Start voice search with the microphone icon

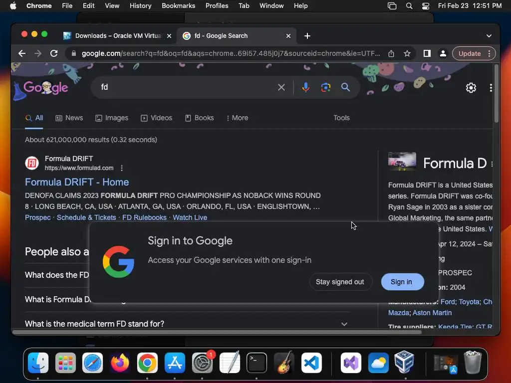point(305,87)
